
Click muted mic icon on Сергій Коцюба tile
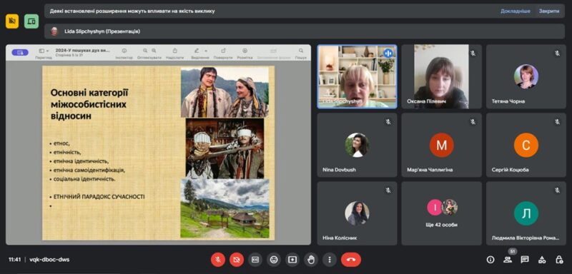pos(557,122)
